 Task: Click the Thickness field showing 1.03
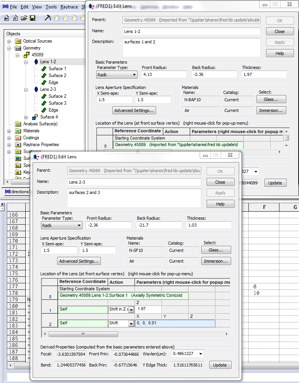click(x=209, y=225)
